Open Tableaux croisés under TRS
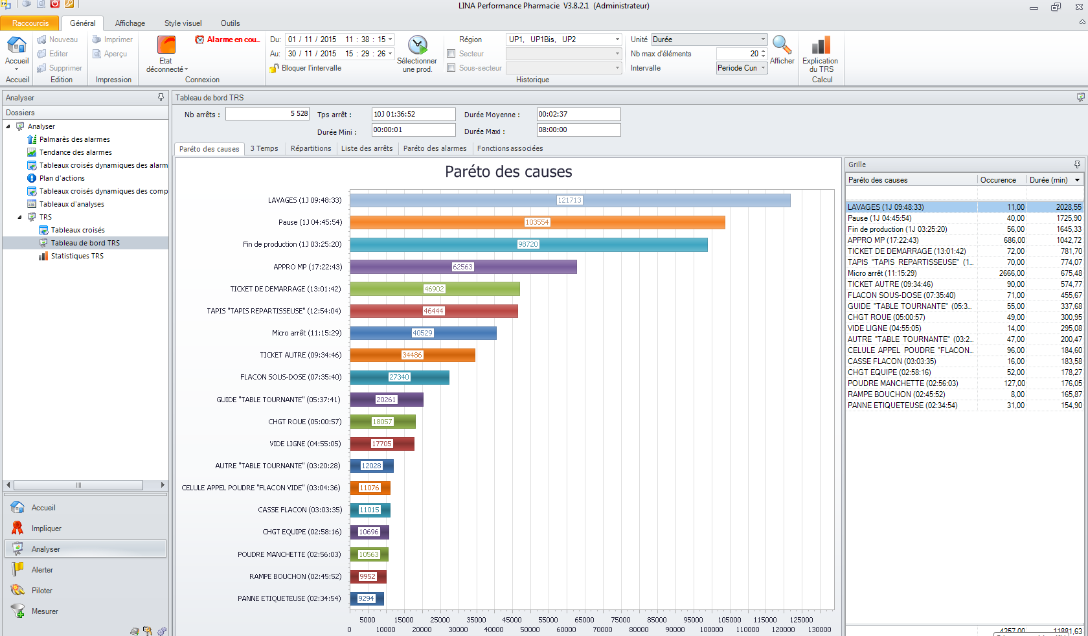The image size is (1088, 636). pyautogui.click(x=78, y=230)
